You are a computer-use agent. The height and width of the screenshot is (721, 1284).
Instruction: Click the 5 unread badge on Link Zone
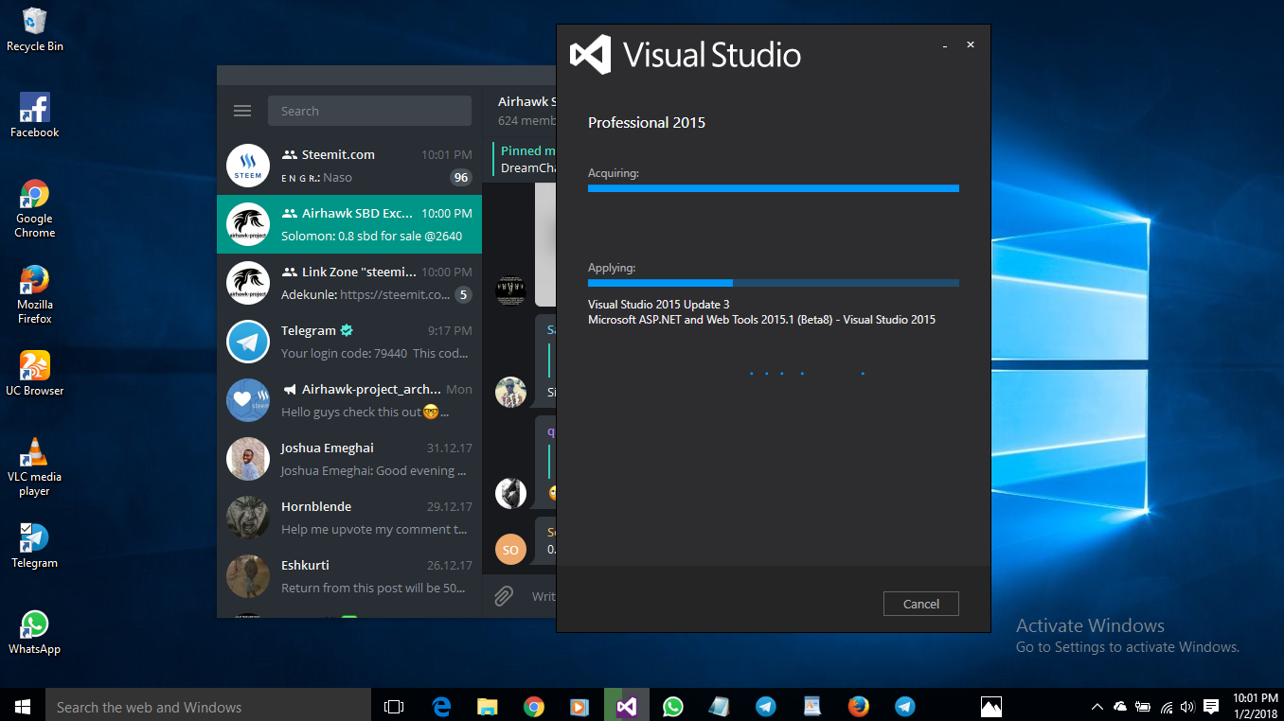(x=463, y=294)
